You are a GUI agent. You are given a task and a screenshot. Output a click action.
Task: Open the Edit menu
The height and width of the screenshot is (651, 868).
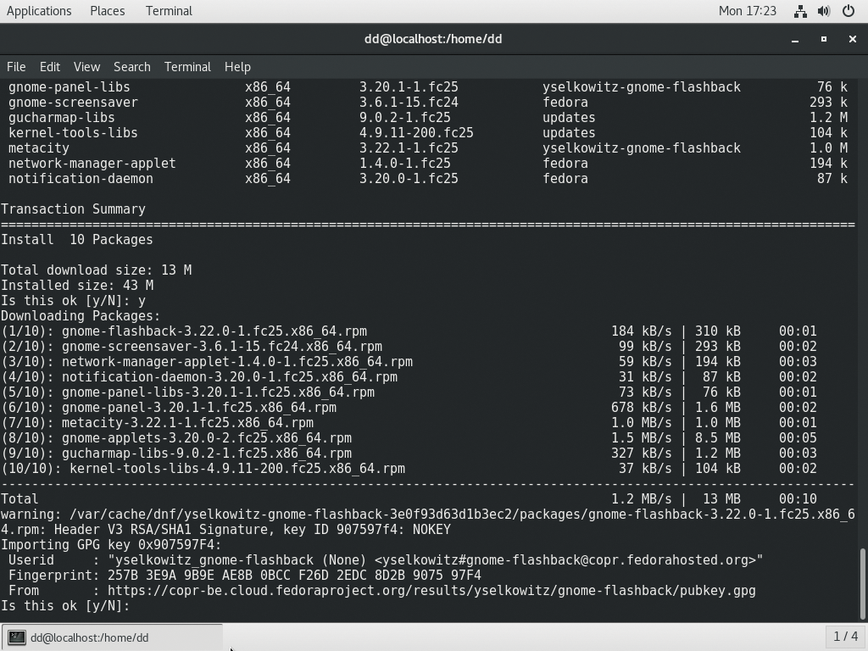pyautogui.click(x=50, y=67)
